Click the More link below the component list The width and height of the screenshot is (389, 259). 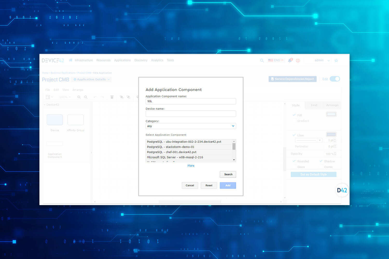click(x=191, y=166)
